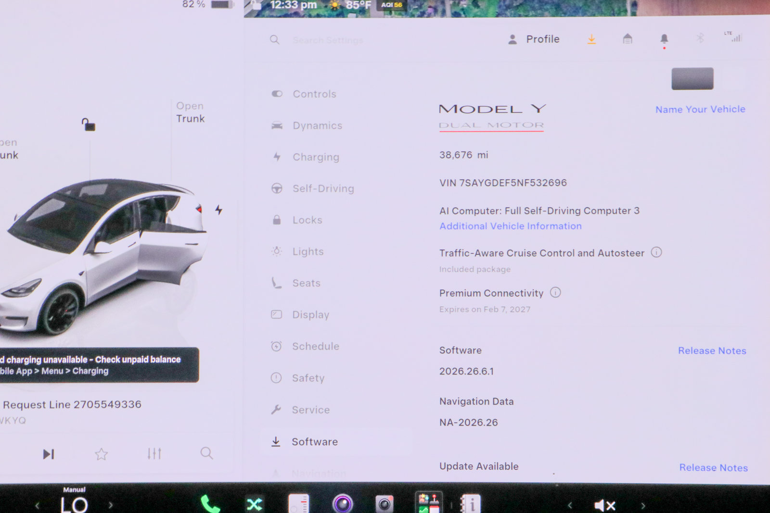Increase volume with the right chevron

coord(642,505)
